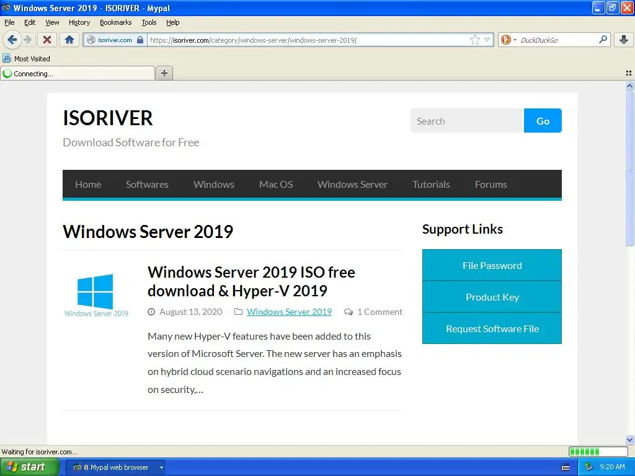The image size is (635, 476).
Task: Click the scrollbar down arrow
Action: coord(629,439)
